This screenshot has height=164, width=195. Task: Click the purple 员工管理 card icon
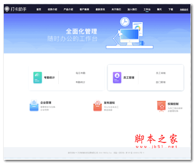point(117,78)
